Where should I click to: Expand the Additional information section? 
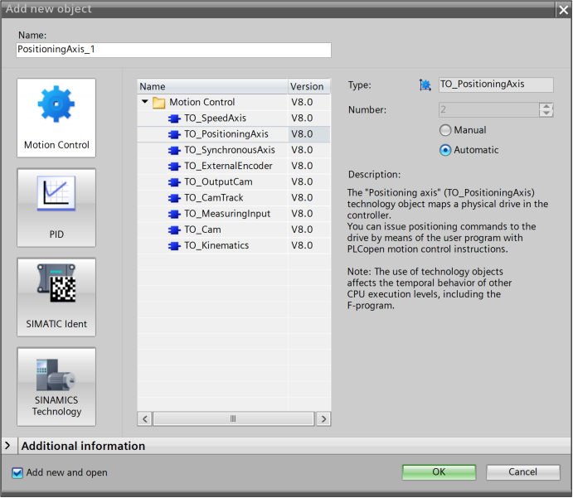coord(7,446)
